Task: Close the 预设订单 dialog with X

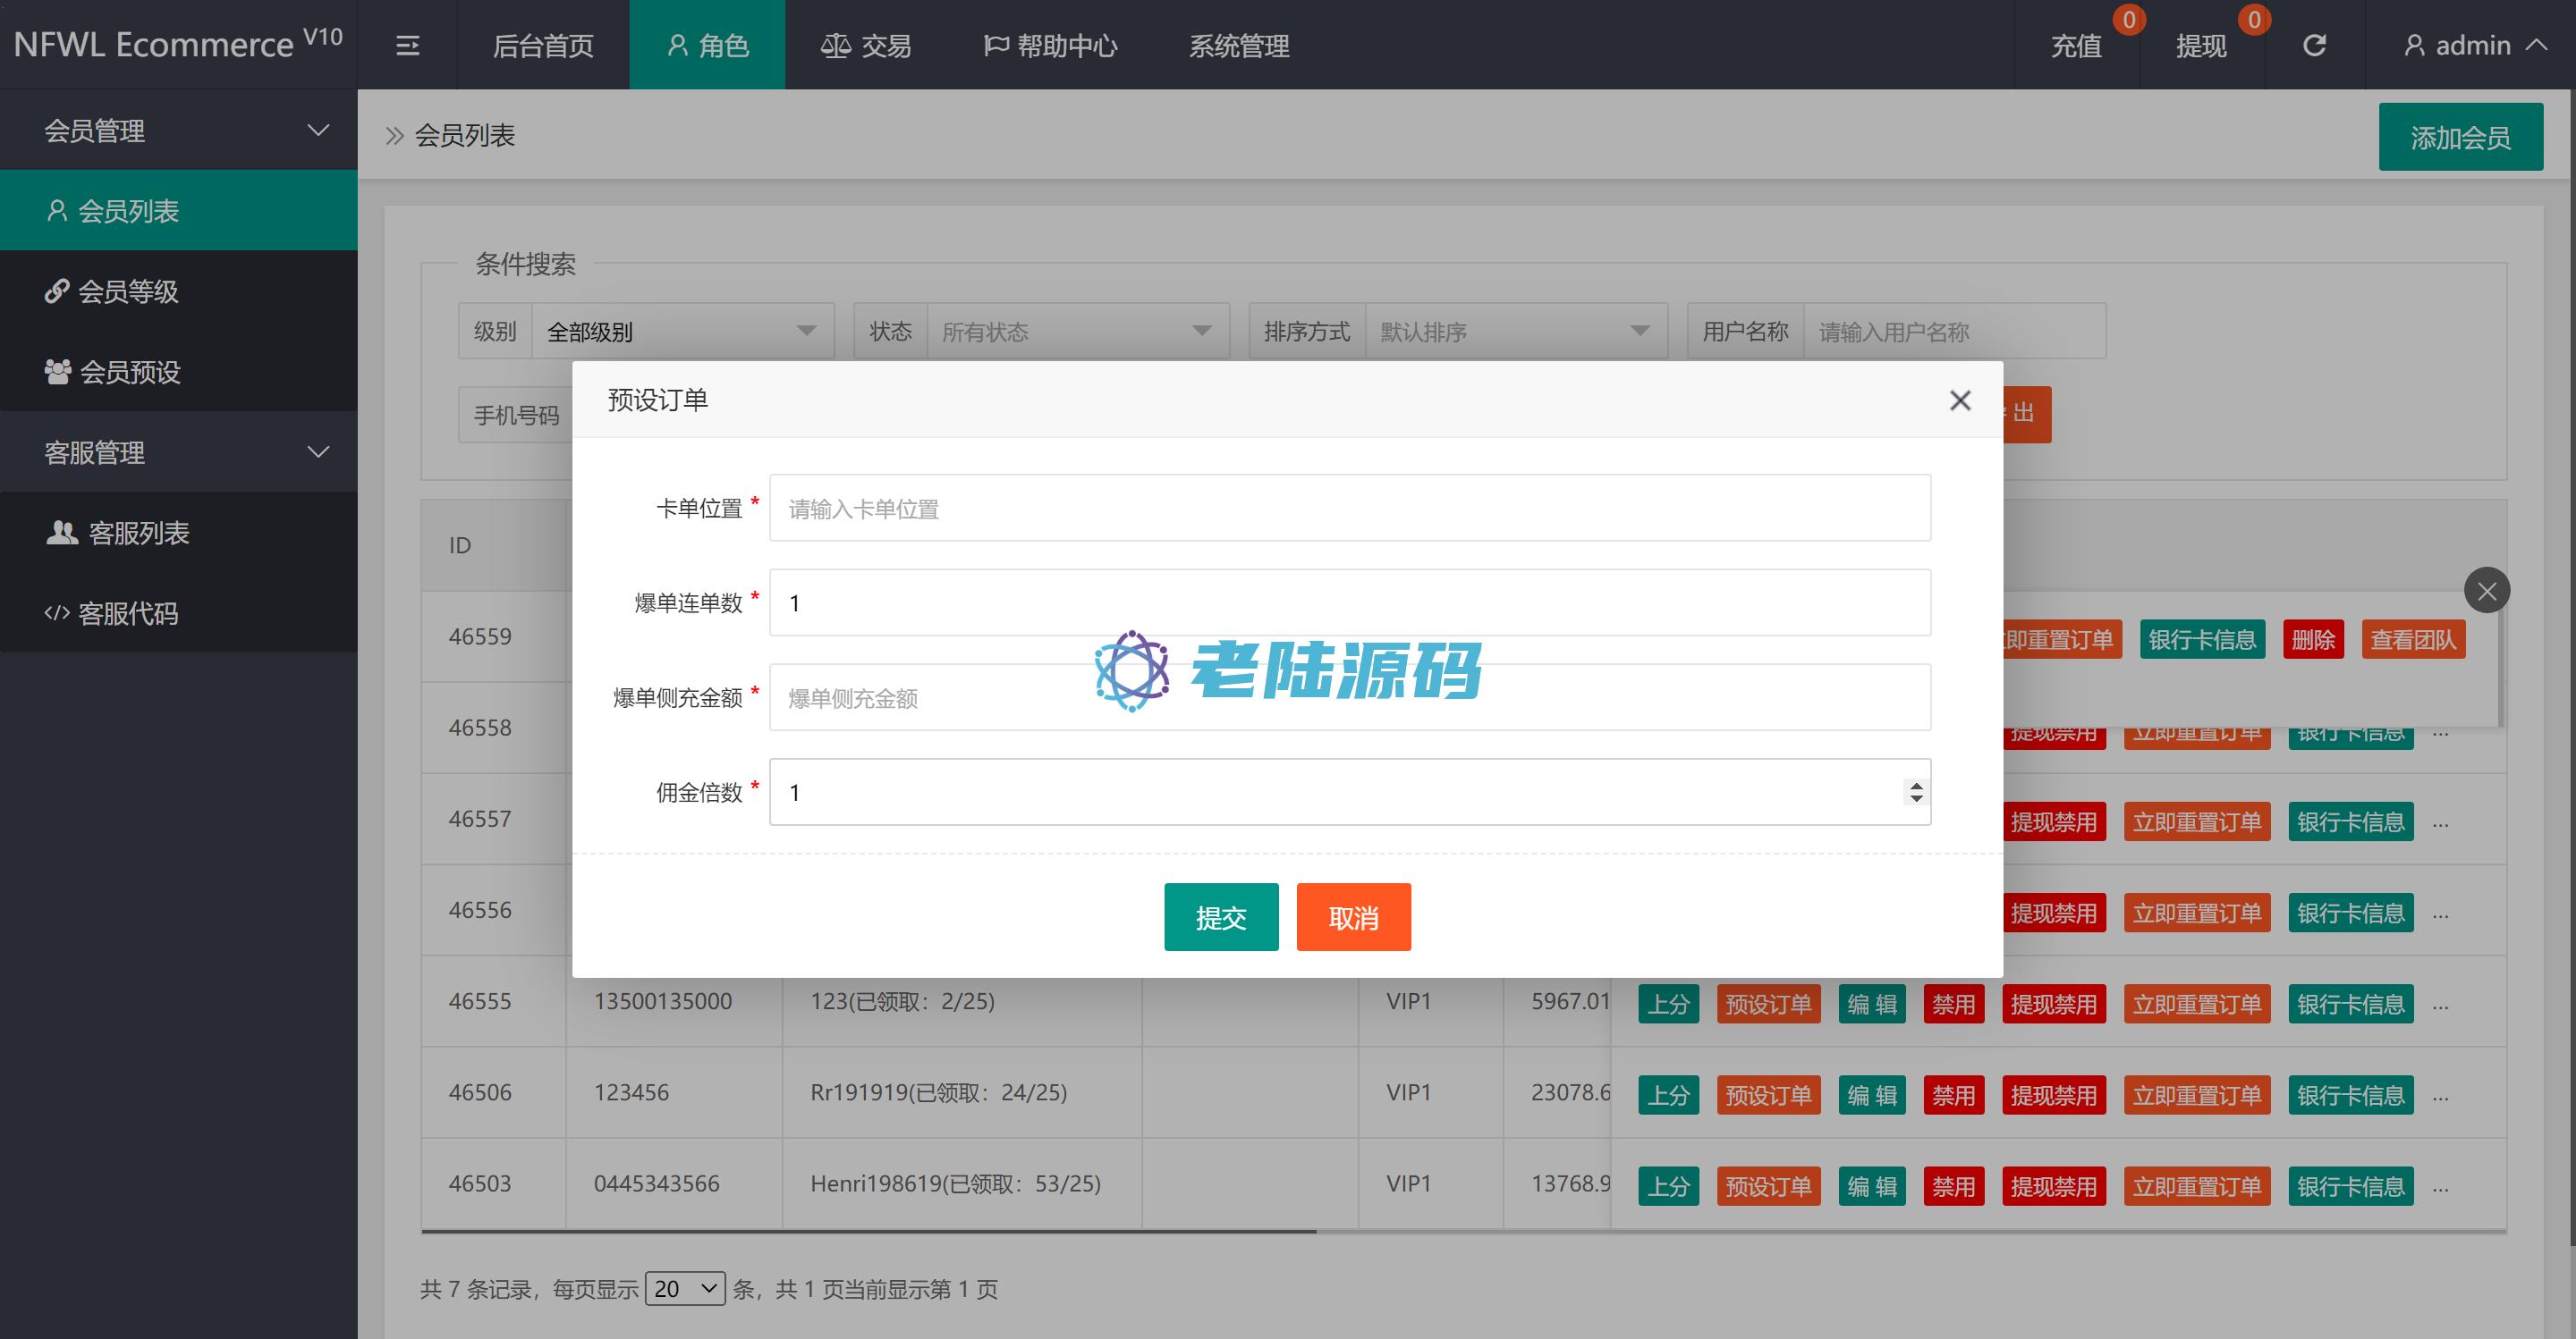Action: [x=1959, y=400]
